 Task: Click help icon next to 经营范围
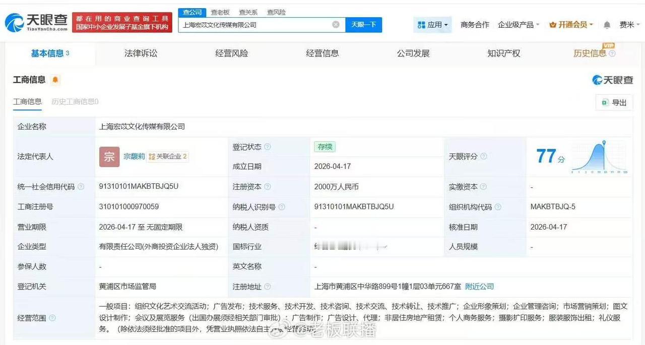pyautogui.click(x=51, y=318)
